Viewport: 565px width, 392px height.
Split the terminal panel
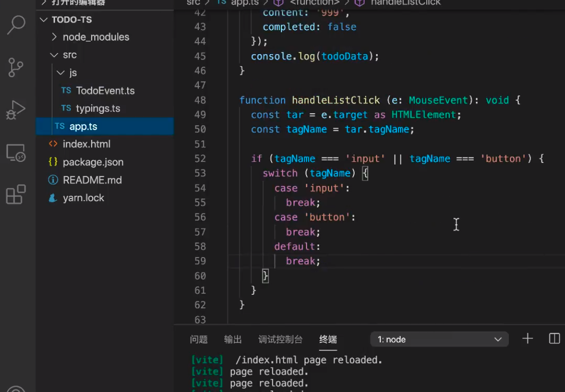(554, 339)
